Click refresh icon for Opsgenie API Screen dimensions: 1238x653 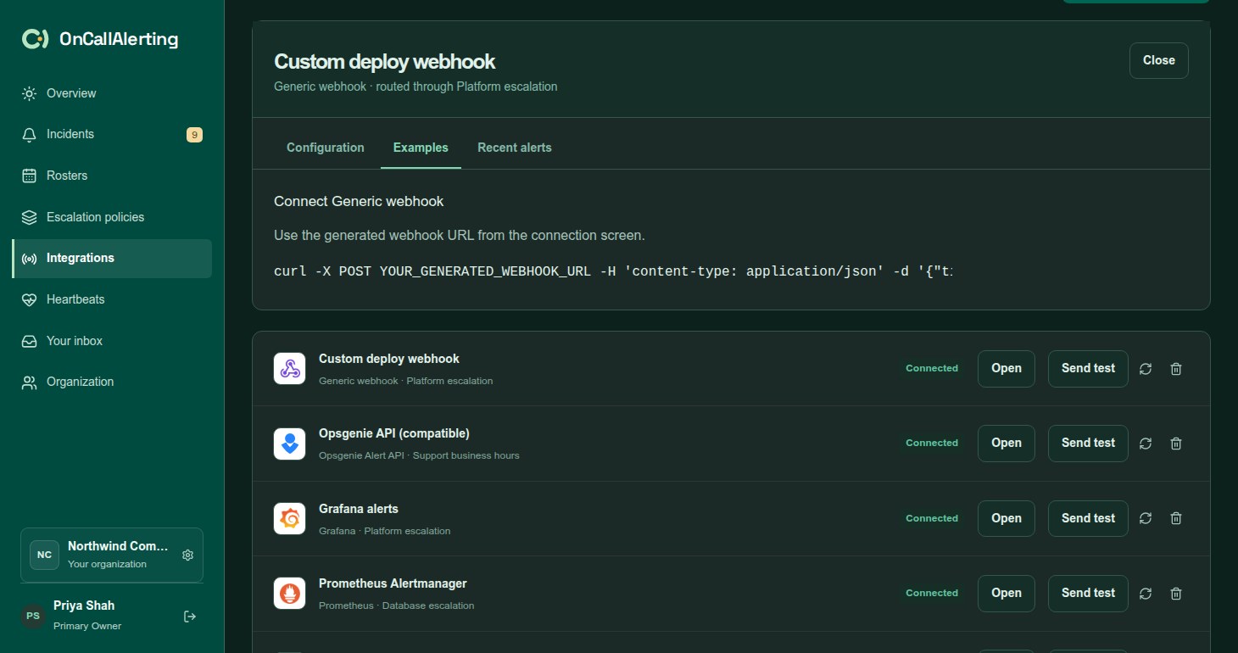1146,444
